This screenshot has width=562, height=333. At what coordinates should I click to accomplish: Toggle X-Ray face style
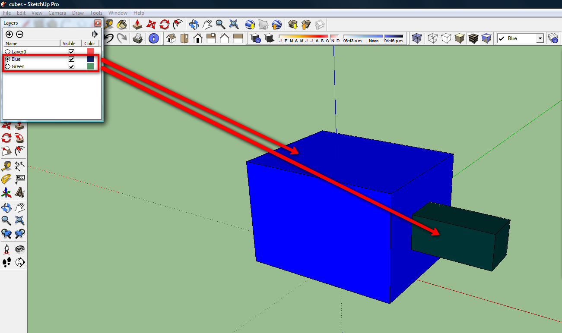[x=417, y=38]
